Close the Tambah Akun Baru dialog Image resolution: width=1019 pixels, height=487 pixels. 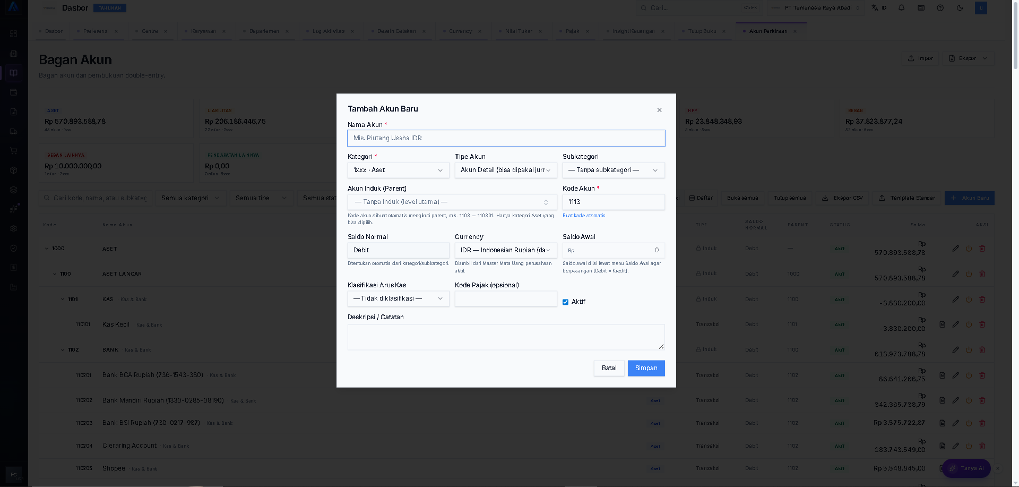(x=659, y=110)
